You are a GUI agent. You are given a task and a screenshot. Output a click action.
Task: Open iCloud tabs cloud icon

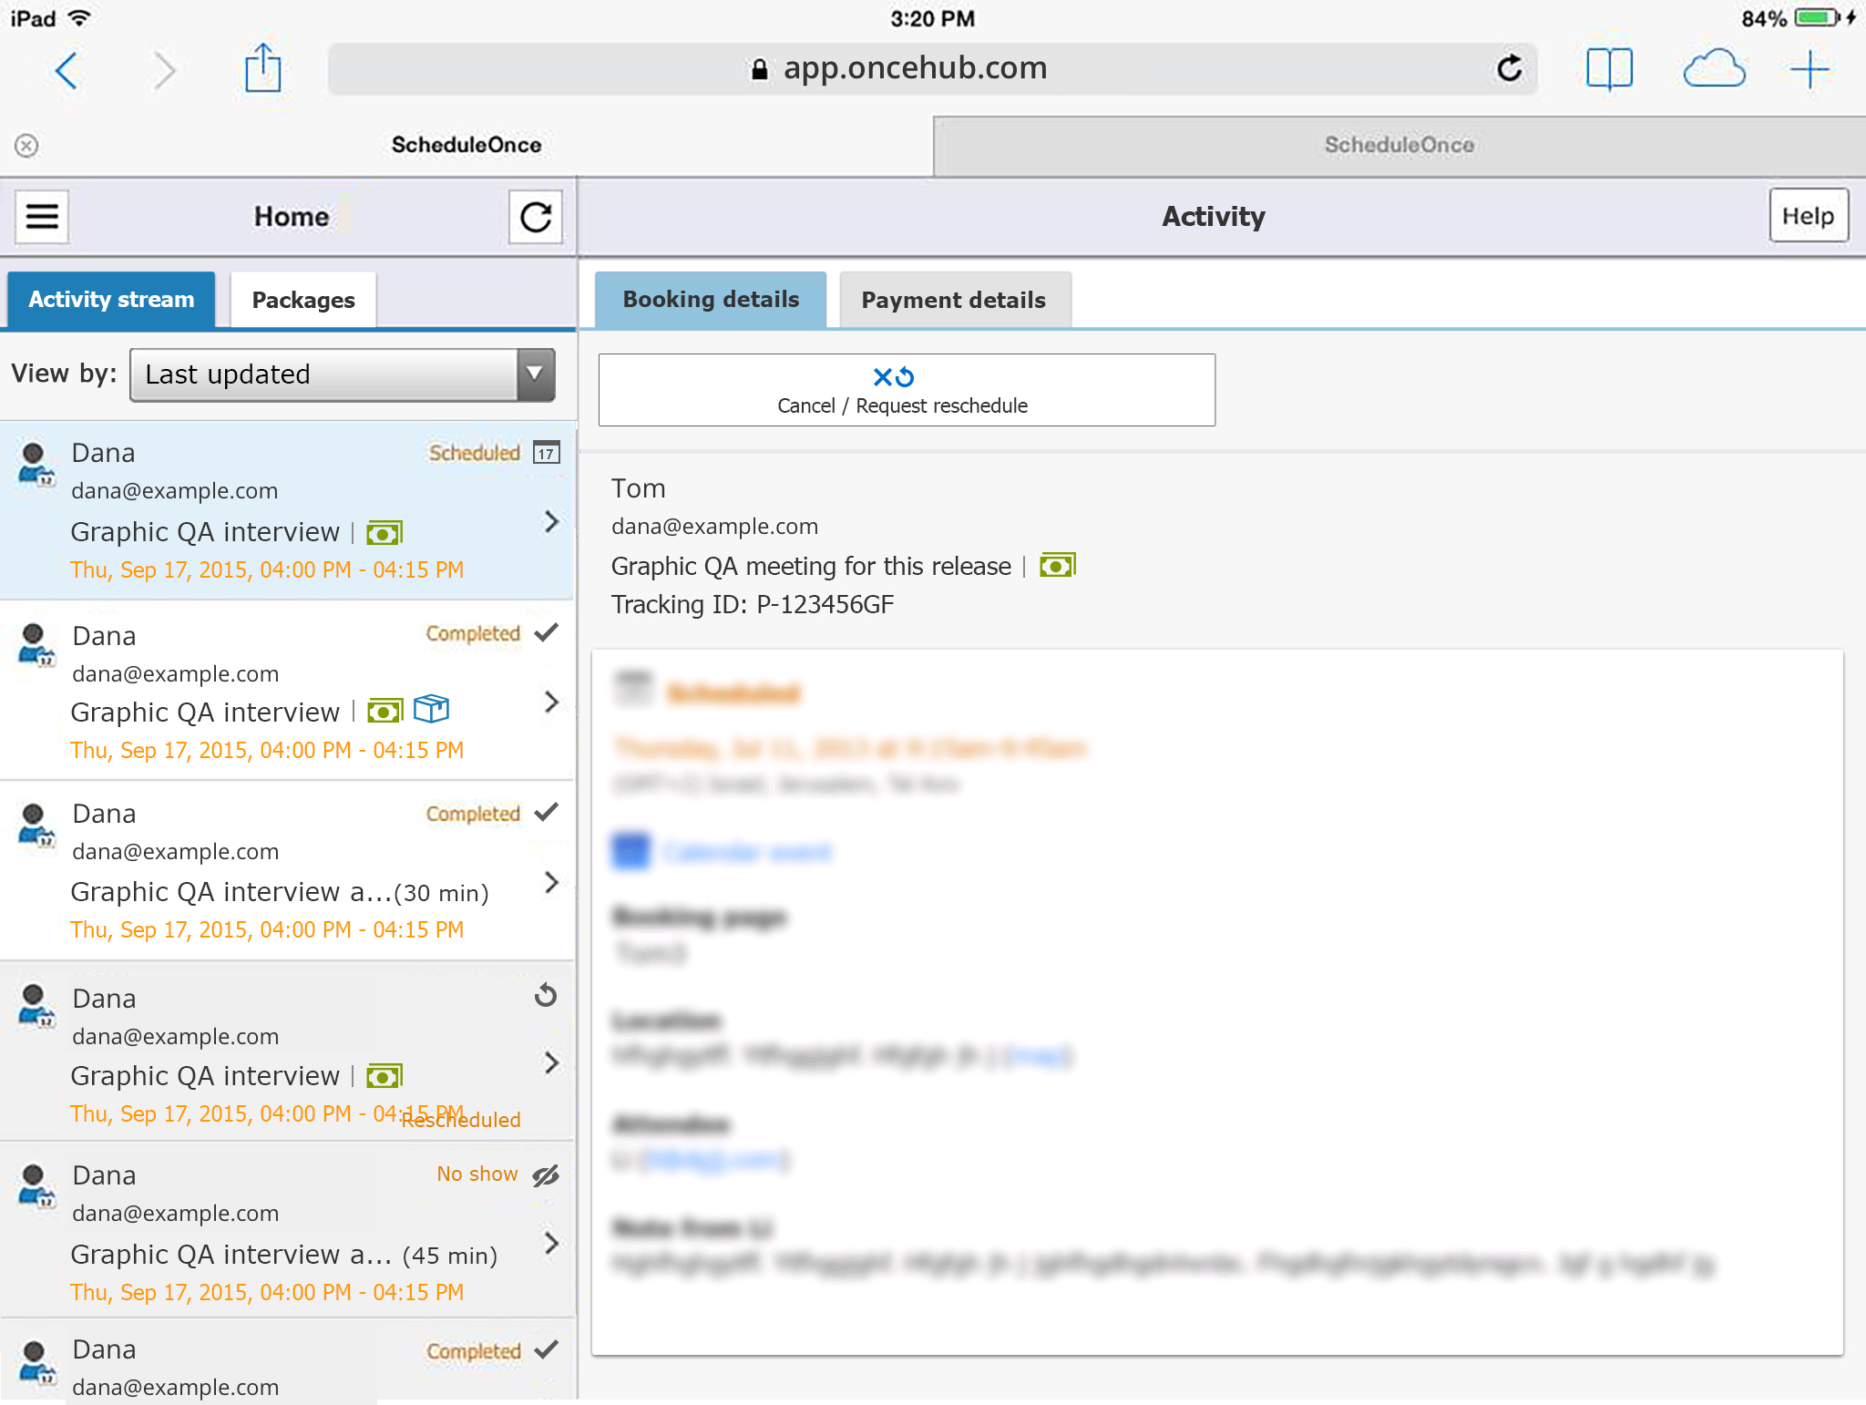point(1713,69)
